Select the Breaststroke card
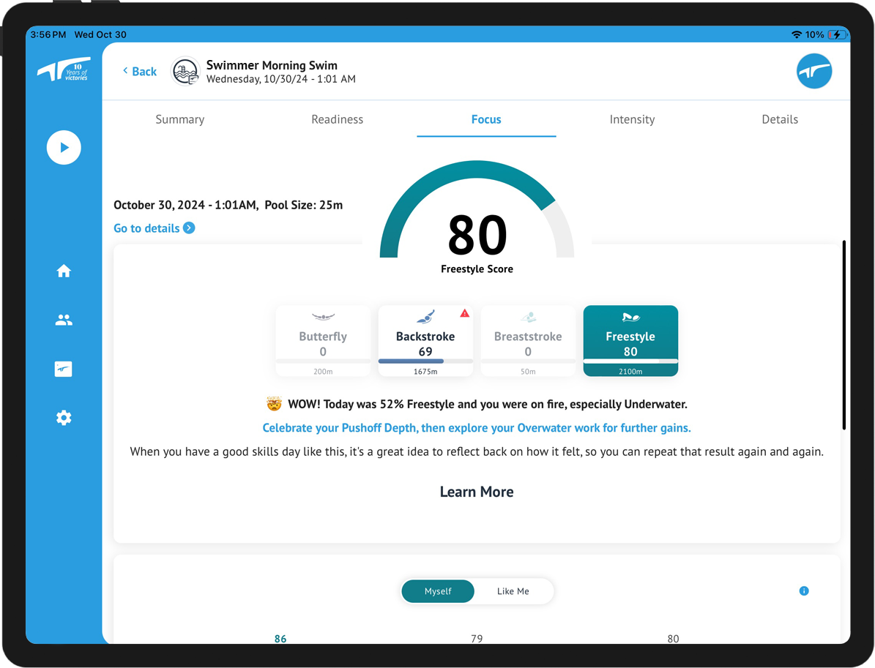 [x=528, y=341]
